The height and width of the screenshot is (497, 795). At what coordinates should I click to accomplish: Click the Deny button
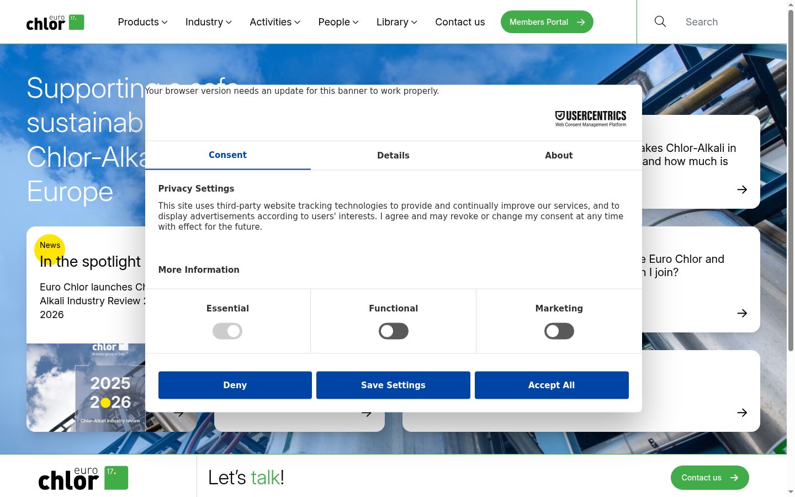click(x=235, y=385)
